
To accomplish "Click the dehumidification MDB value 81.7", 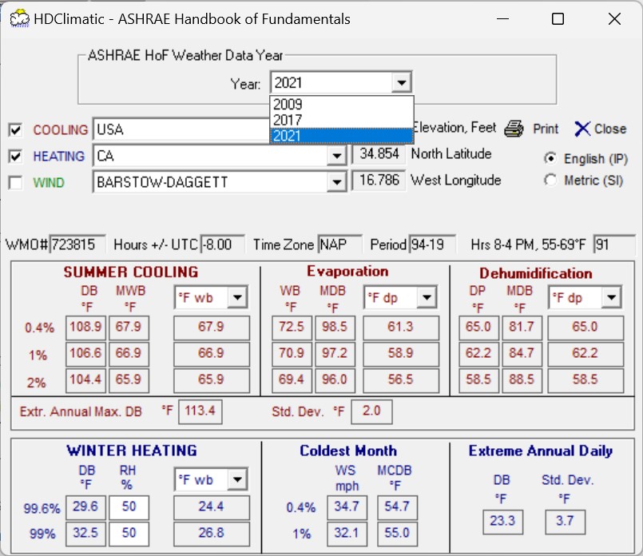I will click(522, 328).
